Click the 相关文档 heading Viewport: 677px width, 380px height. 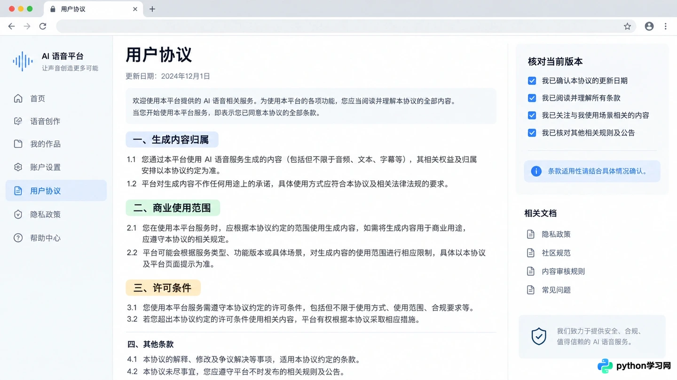[x=540, y=213]
